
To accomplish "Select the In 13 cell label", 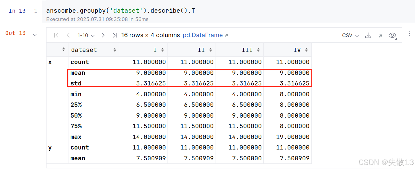I will 17,11.
